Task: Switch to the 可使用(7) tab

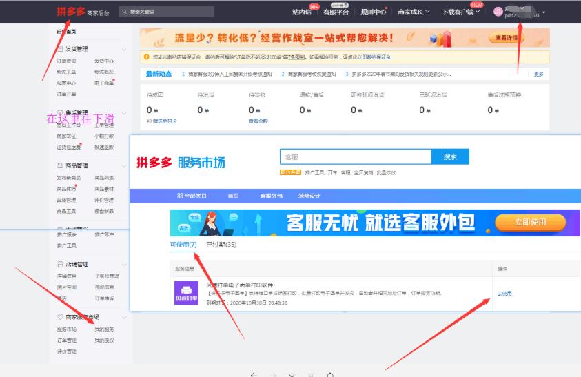Action: pyautogui.click(x=183, y=244)
